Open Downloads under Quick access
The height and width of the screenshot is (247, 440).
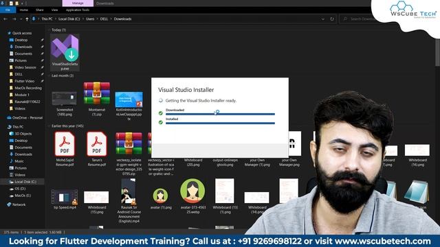(23, 47)
